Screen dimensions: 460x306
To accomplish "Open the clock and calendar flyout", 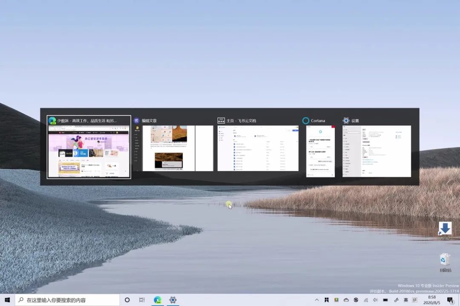I will pos(431,300).
